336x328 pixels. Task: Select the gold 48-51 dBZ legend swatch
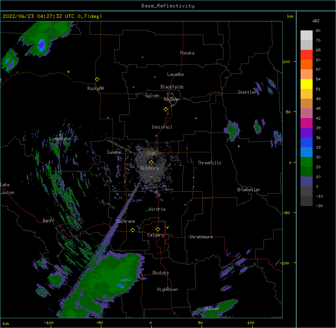pos(306,93)
